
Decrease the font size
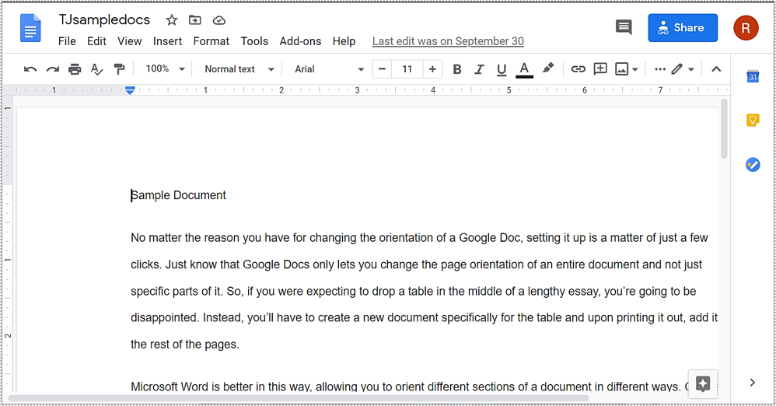click(x=382, y=69)
